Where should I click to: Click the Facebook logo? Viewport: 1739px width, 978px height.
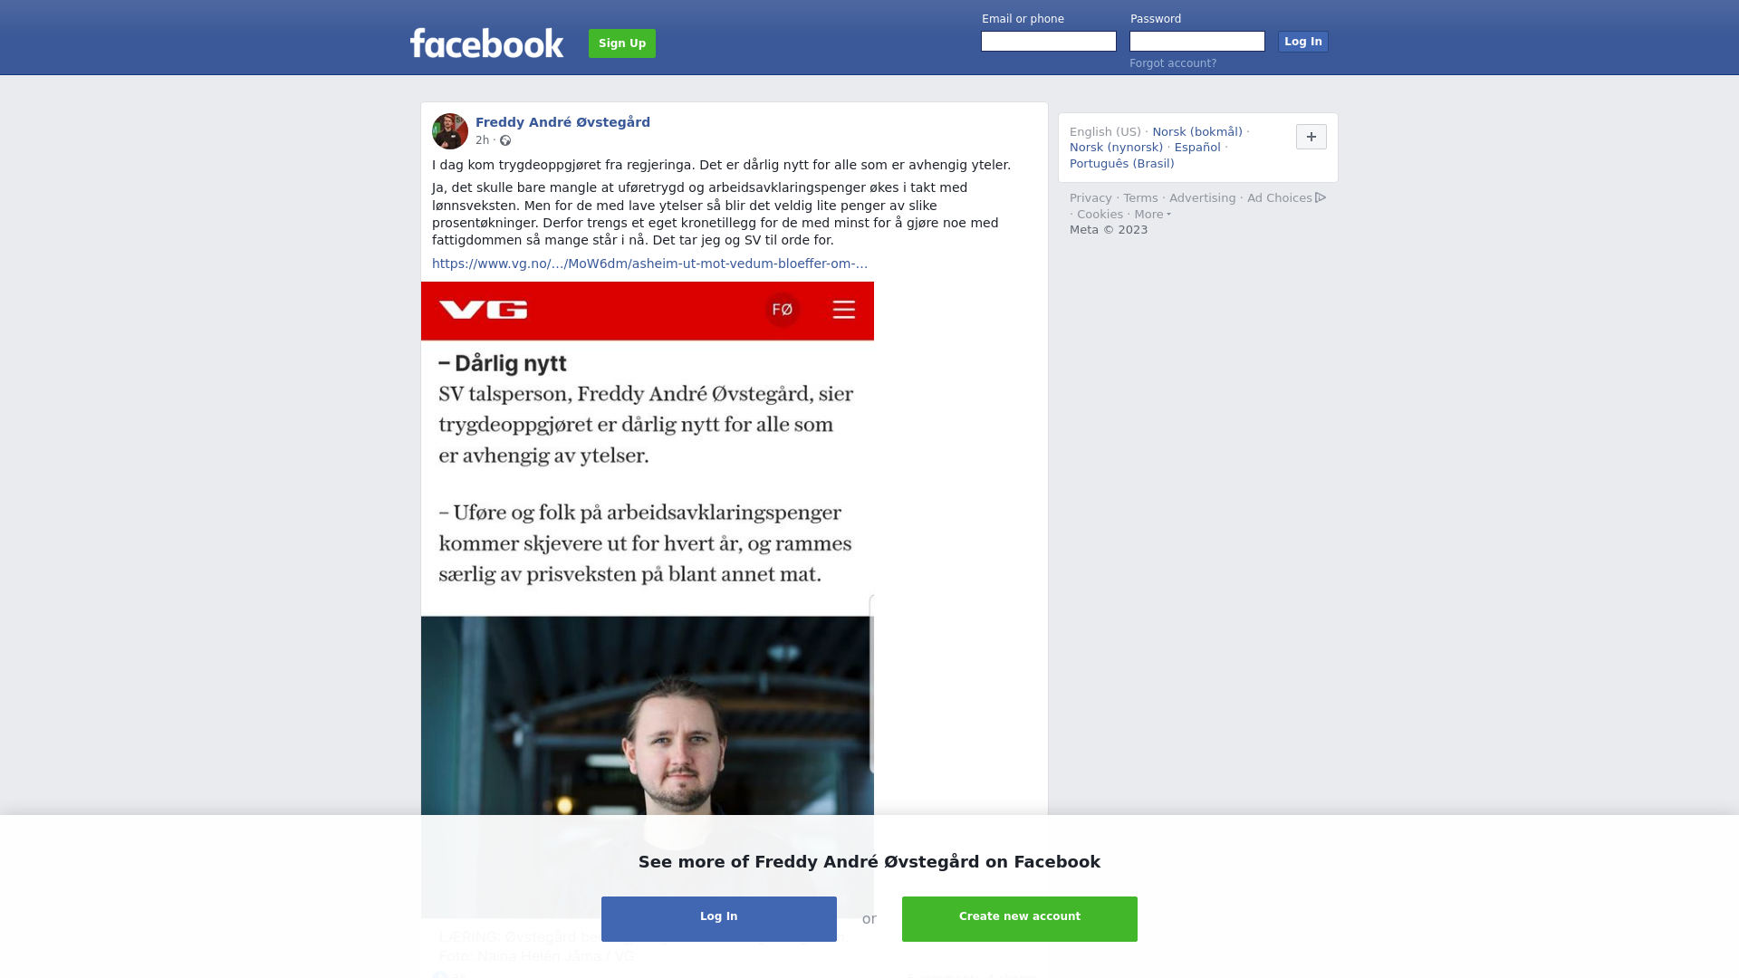[x=486, y=43]
